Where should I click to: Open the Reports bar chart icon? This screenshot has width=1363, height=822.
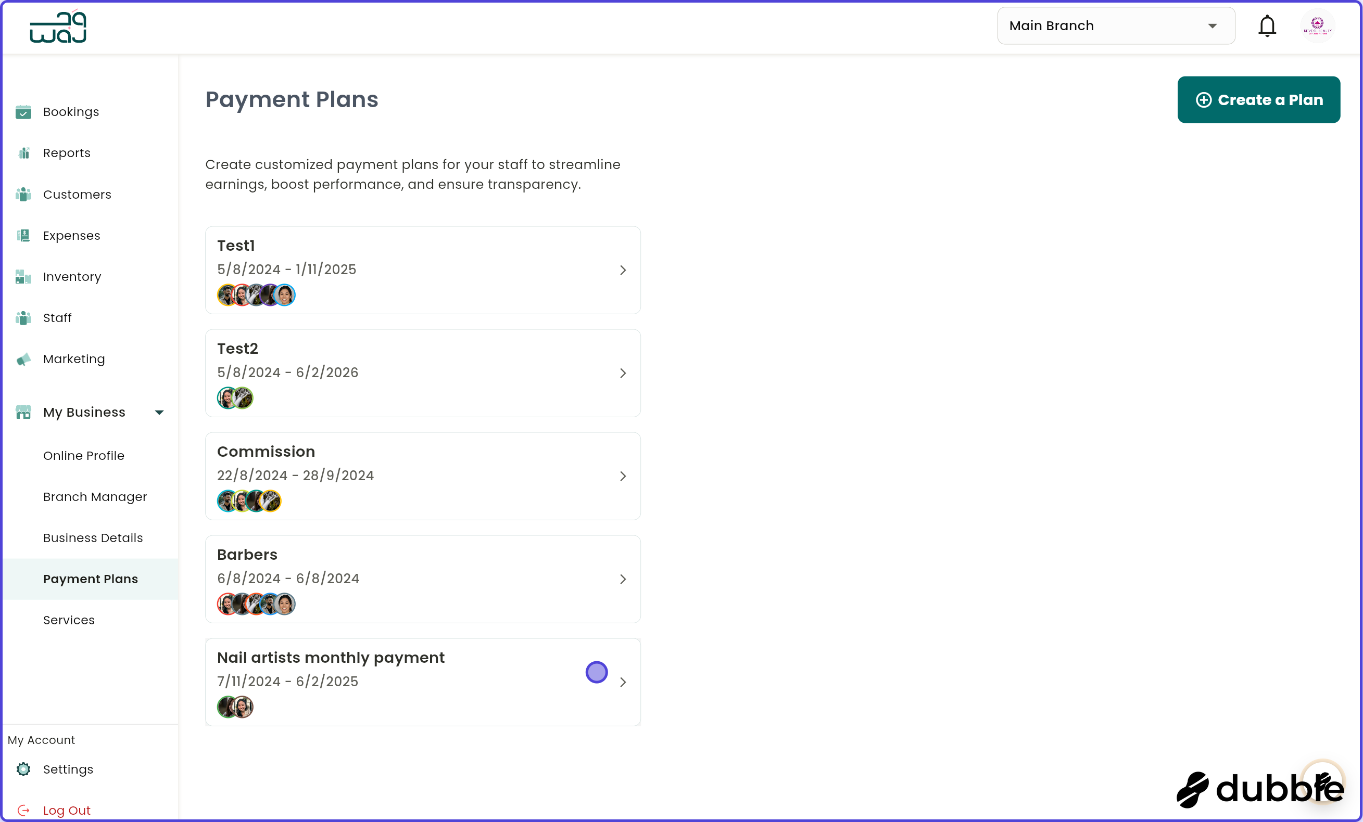click(x=23, y=153)
